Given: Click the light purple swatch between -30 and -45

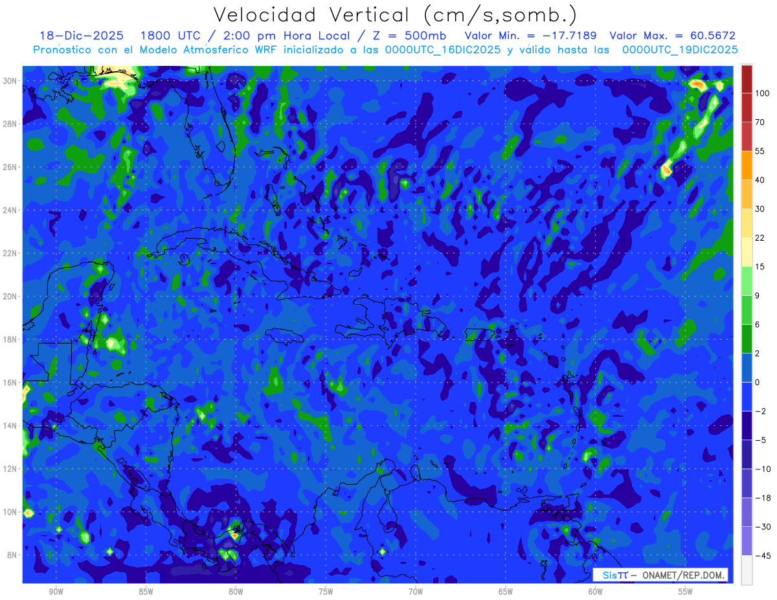Looking at the screenshot, I should pyautogui.click(x=747, y=541).
